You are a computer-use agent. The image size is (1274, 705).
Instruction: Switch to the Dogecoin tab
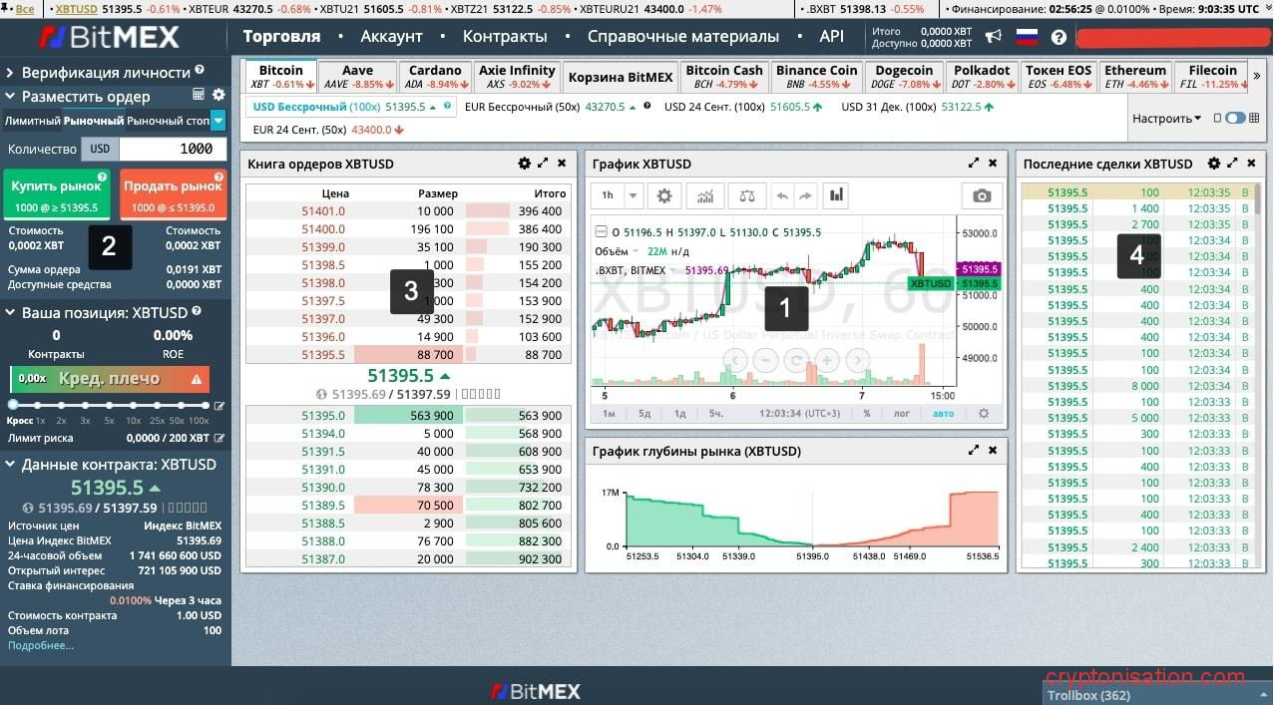906,77
